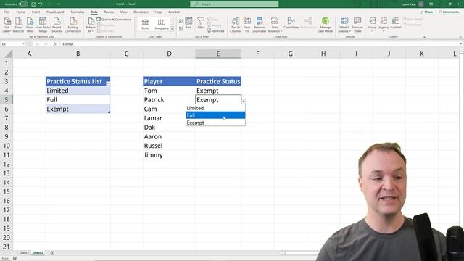Click the title bar Search box
The image size is (464, 261).
[x=234, y=4]
